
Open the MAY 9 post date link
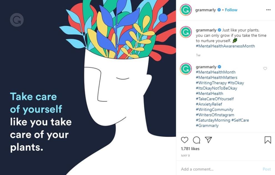185,156
